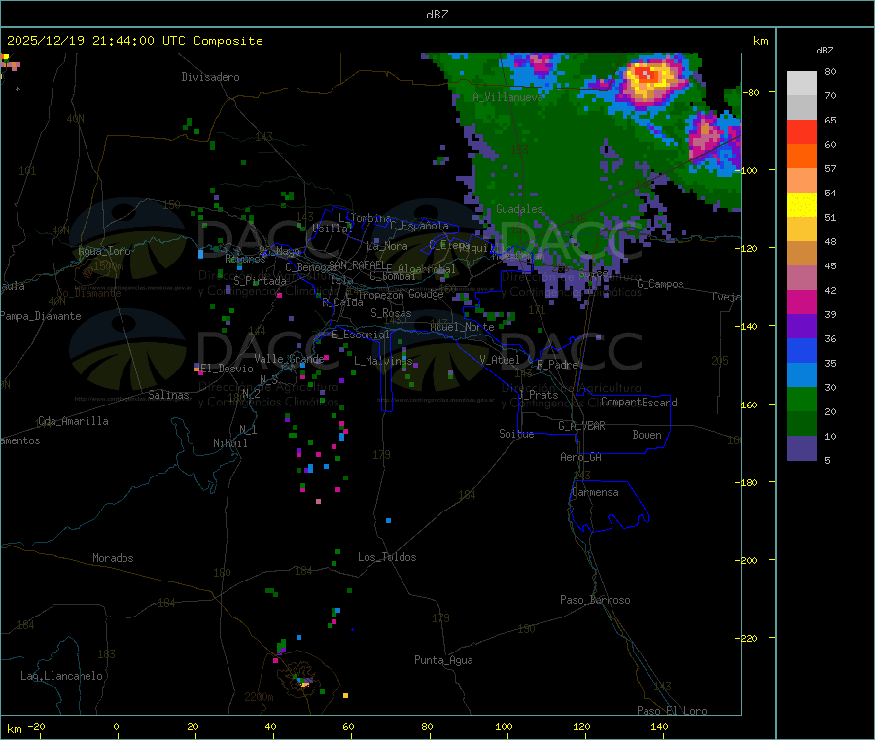Image resolution: width=875 pixels, height=740 pixels.
Task: Click the Atuel_Norte location label
Action: point(462,327)
